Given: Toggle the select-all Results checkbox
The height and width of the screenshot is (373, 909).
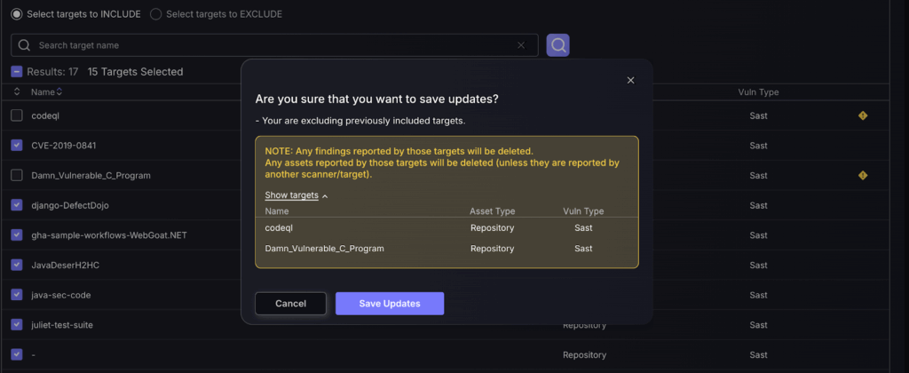Looking at the screenshot, I should point(17,71).
